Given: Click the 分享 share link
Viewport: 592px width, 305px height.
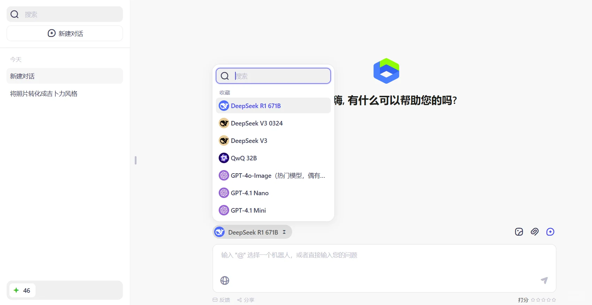Looking at the screenshot, I should coord(246,300).
